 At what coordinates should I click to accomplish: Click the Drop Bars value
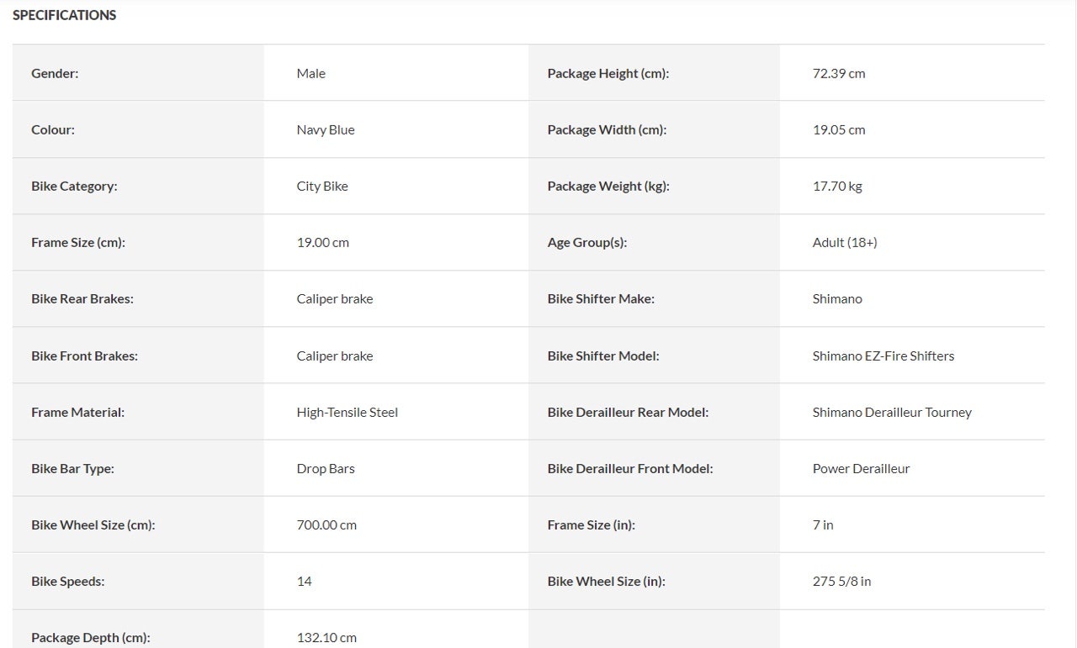(x=326, y=468)
